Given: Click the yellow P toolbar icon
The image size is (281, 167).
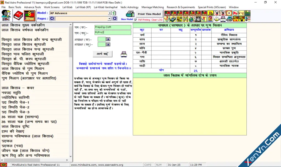Looking at the screenshot, I should coord(210,13).
